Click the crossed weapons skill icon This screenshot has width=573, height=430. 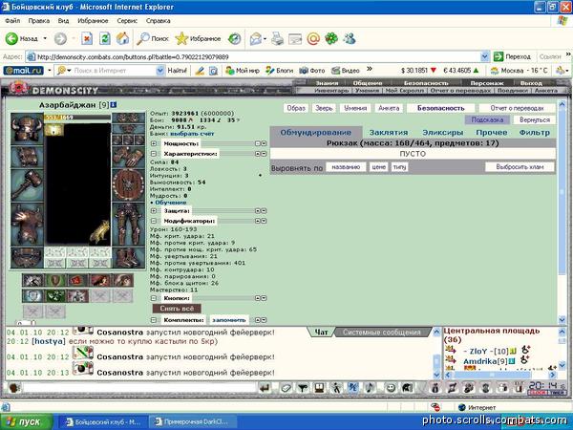pyautogui.click(x=32, y=280)
